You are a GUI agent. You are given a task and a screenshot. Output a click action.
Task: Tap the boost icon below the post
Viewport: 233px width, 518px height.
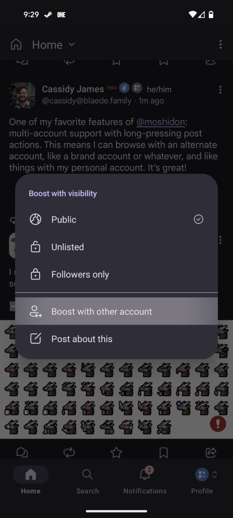(x=70, y=452)
